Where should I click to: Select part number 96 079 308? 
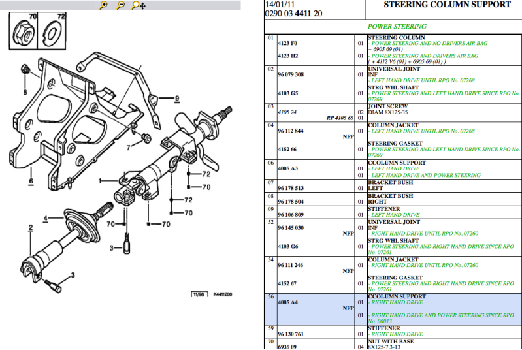(x=291, y=74)
